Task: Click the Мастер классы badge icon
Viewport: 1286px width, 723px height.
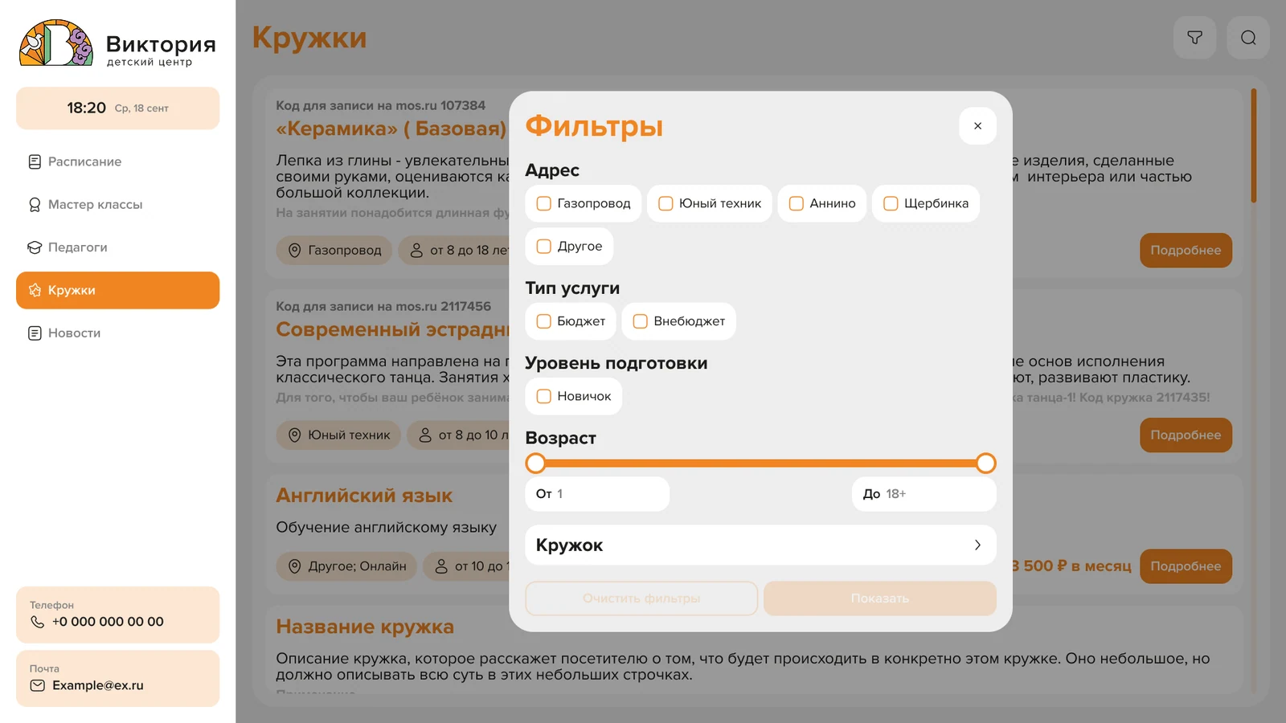Action: tap(35, 205)
